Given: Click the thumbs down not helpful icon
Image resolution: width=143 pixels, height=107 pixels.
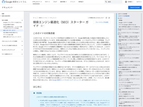Looking at the screenshot, I should [109, 18].
